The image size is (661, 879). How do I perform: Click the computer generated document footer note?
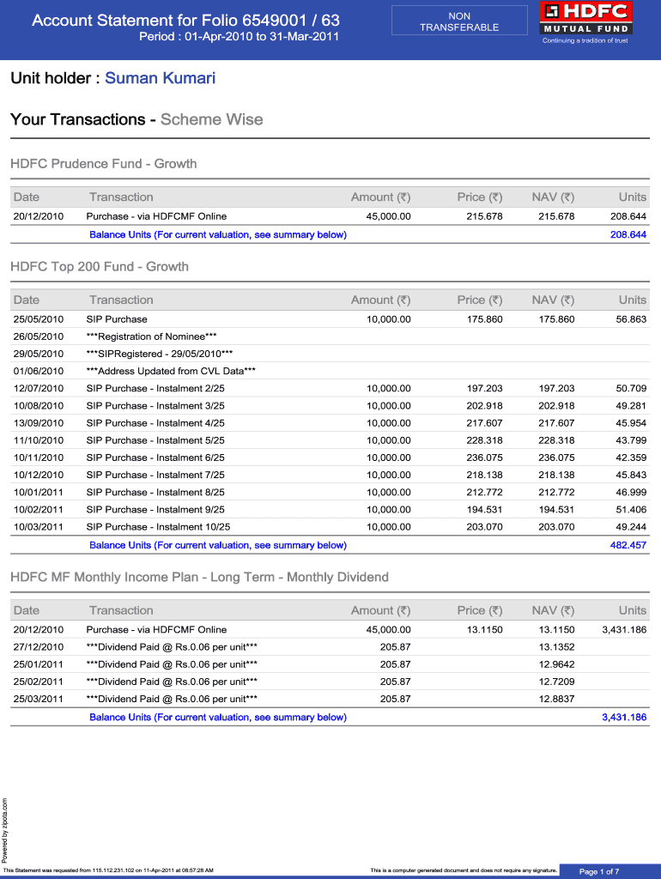464,870
